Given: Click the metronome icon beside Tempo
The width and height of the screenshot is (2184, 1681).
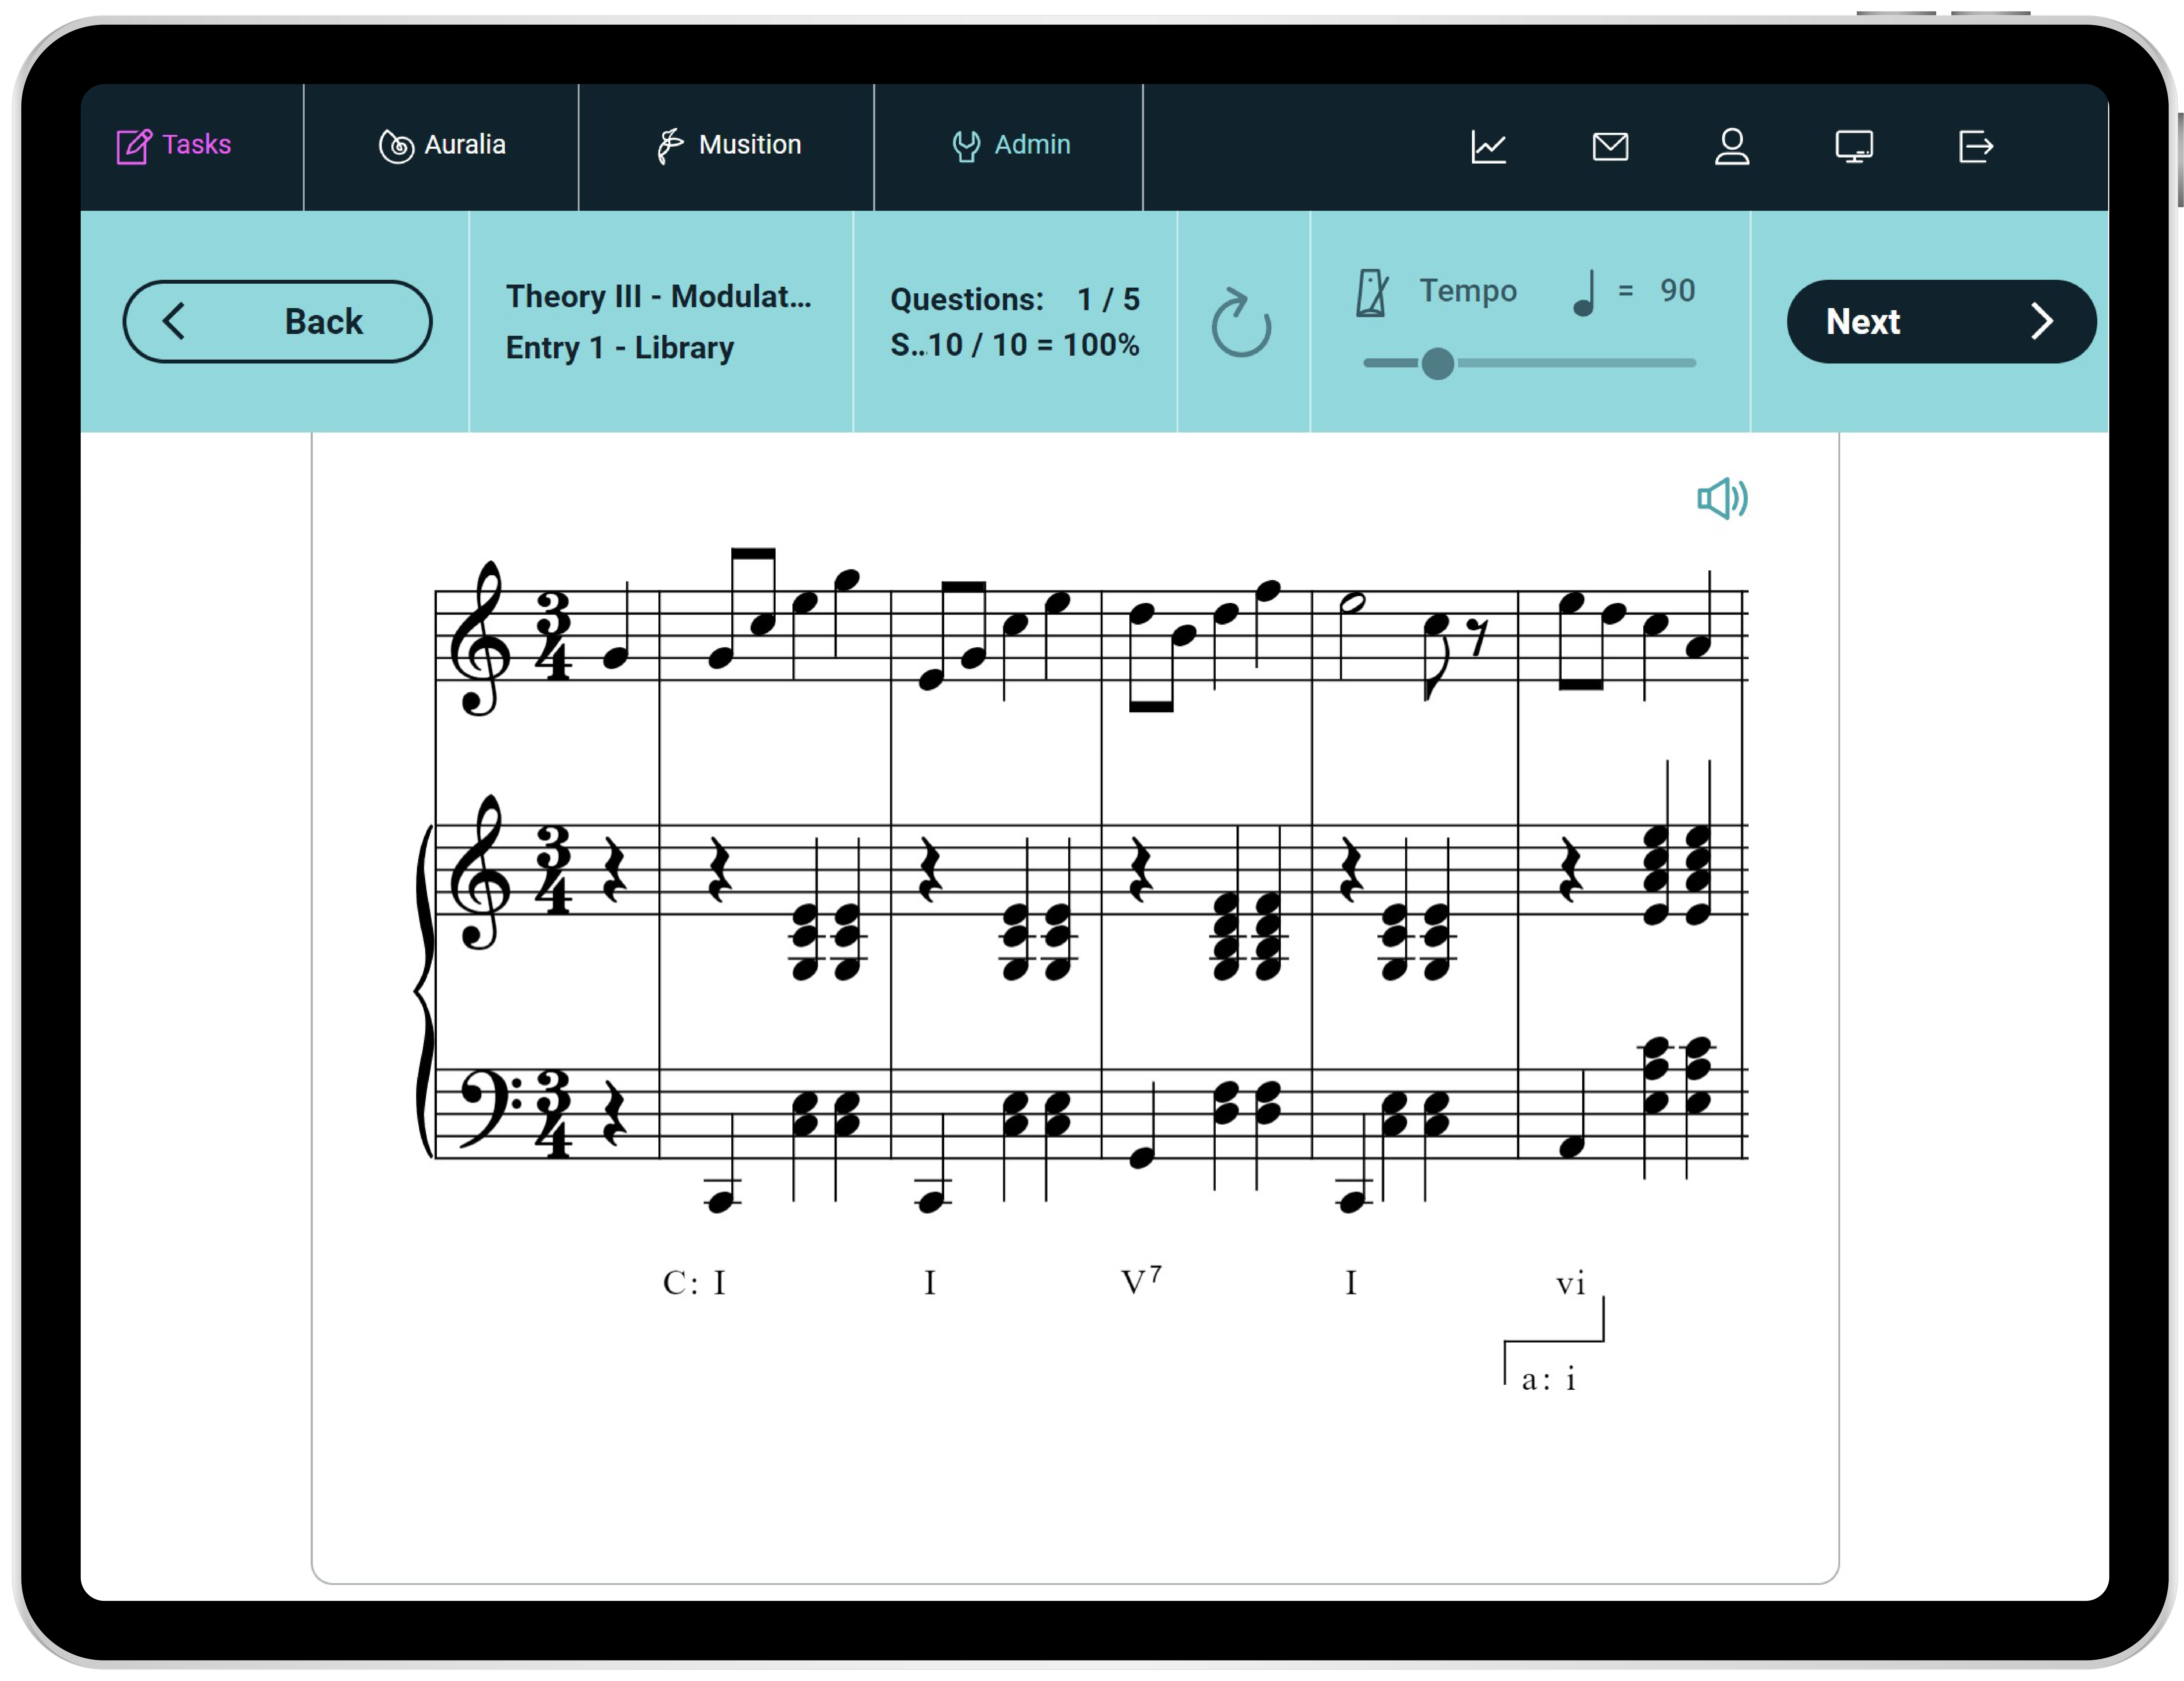Looking at the screenshot, I should pyautogui.click(x=1371, y=293).
